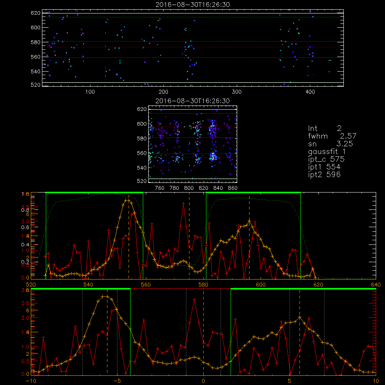
Task: Click x-axis label 300 on top image
Action: pos(237,92)
